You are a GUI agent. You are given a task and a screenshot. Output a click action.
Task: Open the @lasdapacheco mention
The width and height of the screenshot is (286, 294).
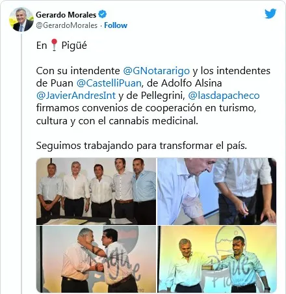pos(224,96)
